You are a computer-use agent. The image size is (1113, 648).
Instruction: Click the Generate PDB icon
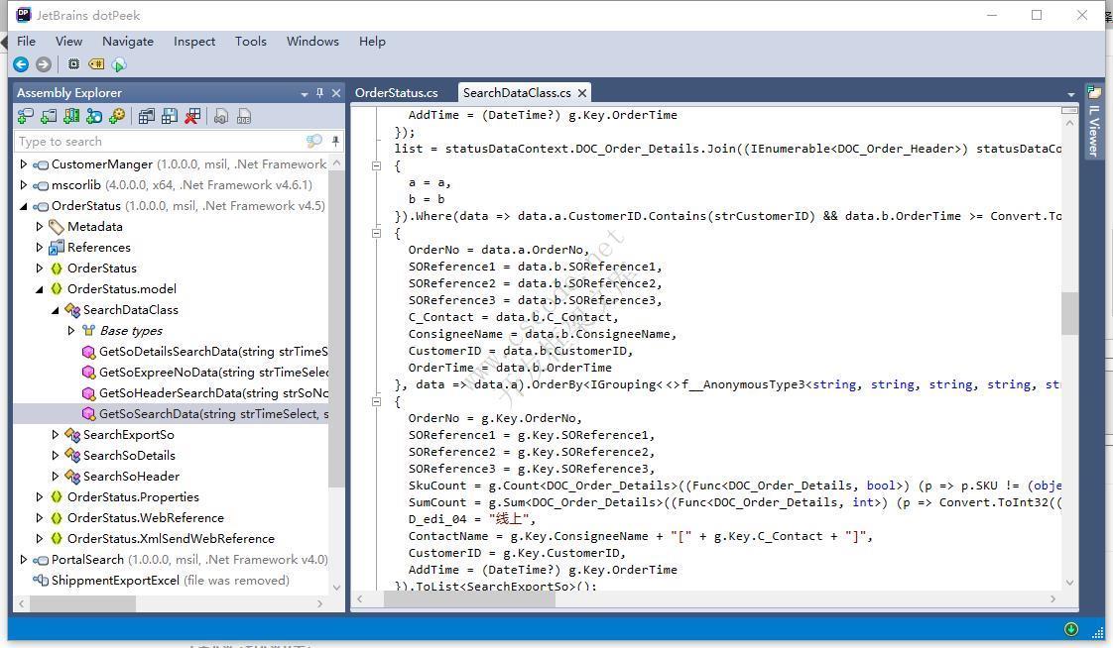click(x=244, y=116)
